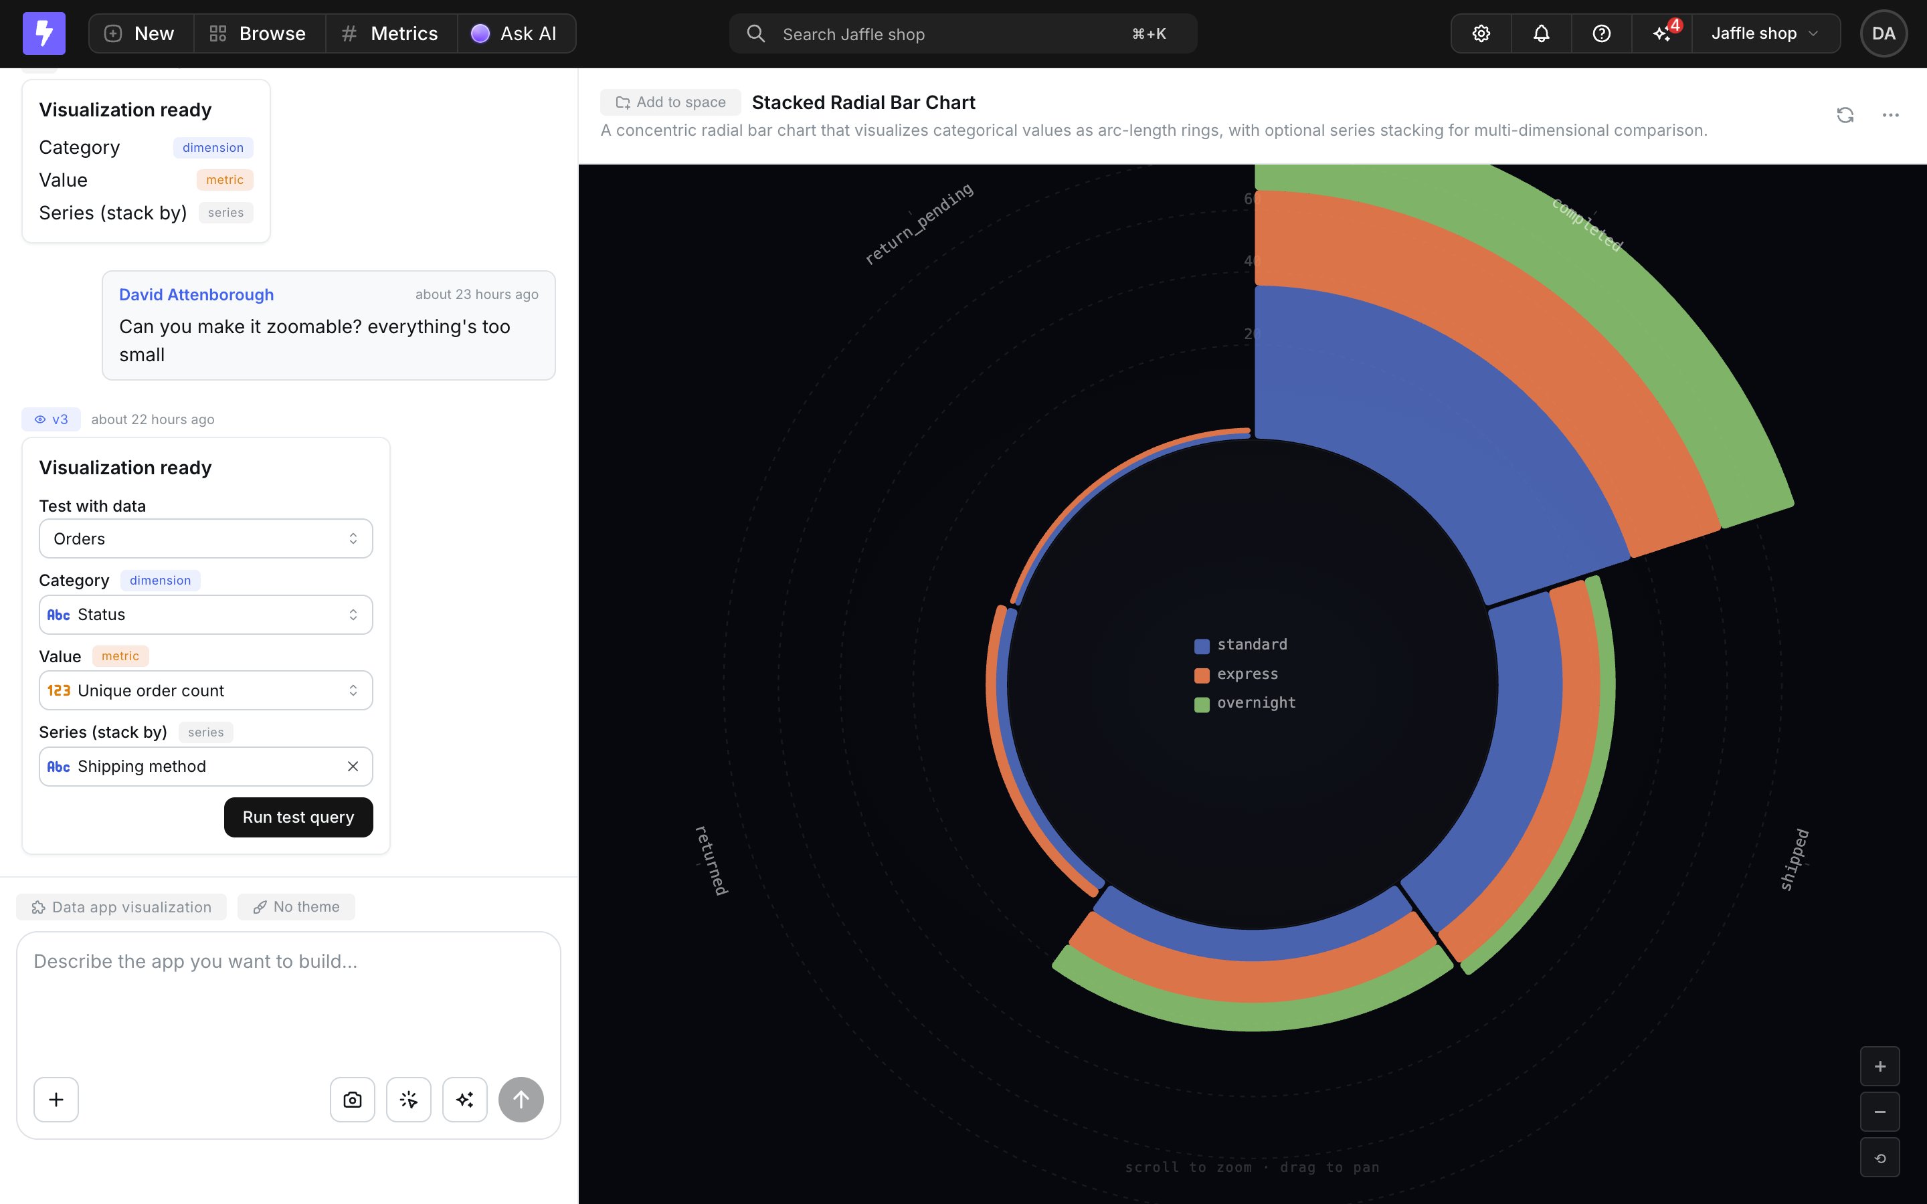Click the cursor-sparkle select icon
The image size is (1927, 1204).
(x=409, y=1100)
